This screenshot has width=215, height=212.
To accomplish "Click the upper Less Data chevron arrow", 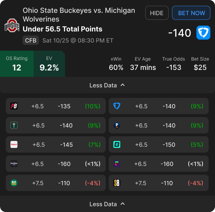I will pyautogui.click(x=123, y=85).
